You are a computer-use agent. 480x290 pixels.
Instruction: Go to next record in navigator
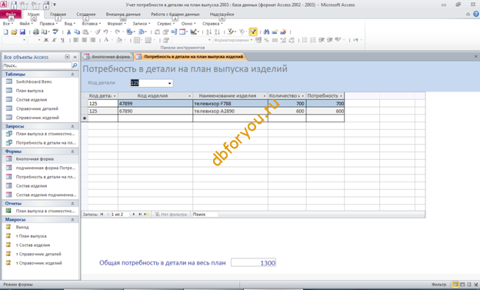pyautogui.click(x=134, y=215)
